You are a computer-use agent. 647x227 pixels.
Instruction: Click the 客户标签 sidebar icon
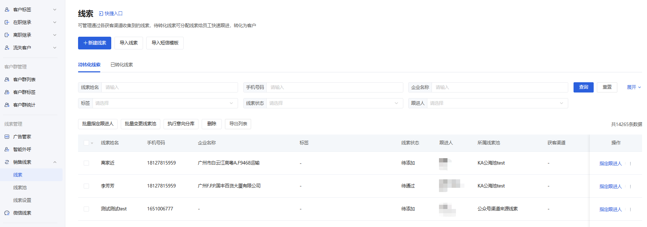point(7,10)
